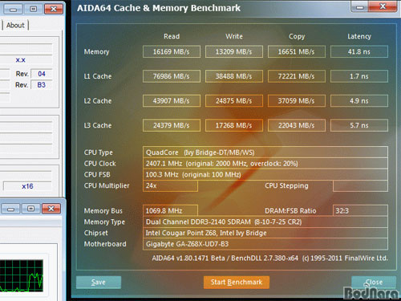Select the L3 Cache Copy value

[x=297, y=125]
